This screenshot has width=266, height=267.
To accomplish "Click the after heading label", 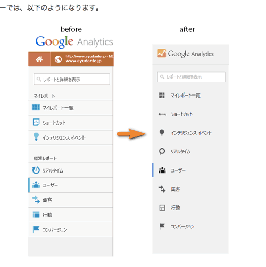I will [x=187, y=29].
